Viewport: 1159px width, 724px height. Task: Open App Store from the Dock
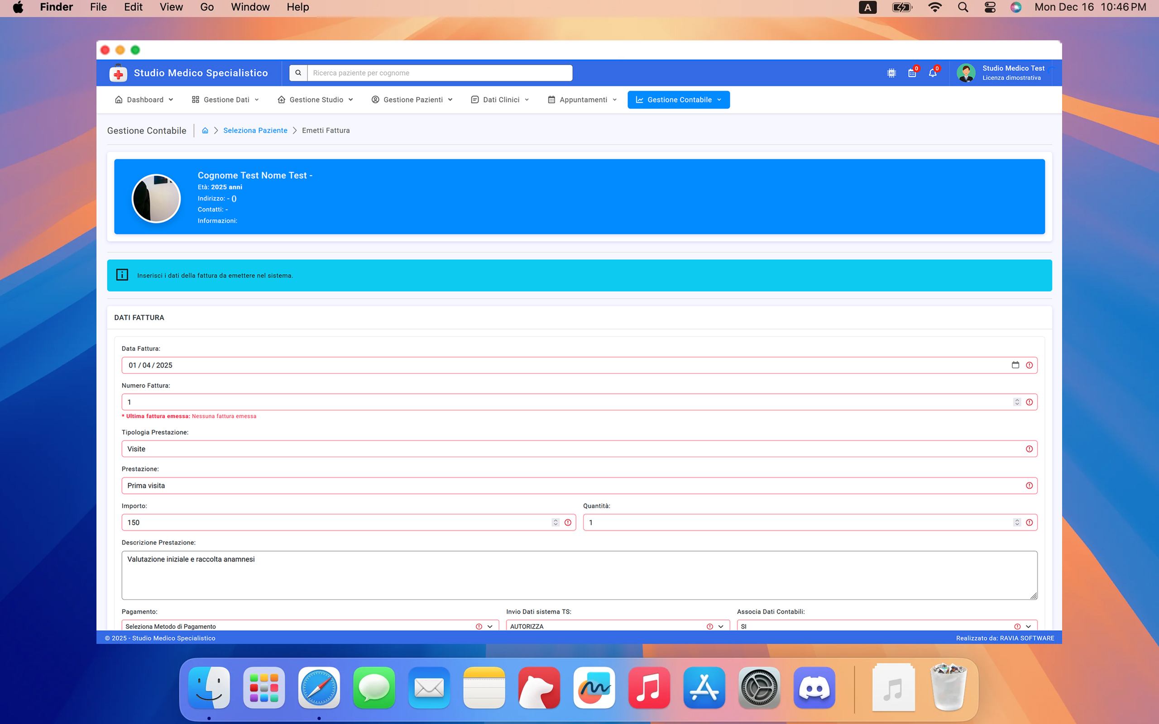tap(704, 688)
